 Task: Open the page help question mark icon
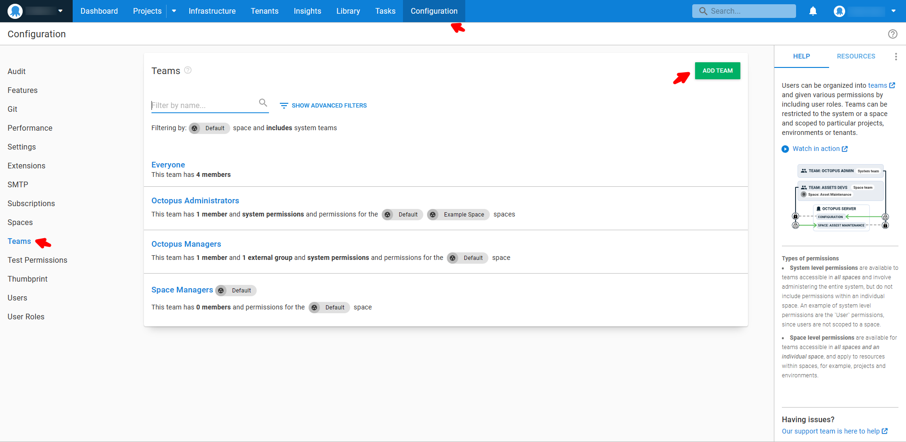click(893, 34)
